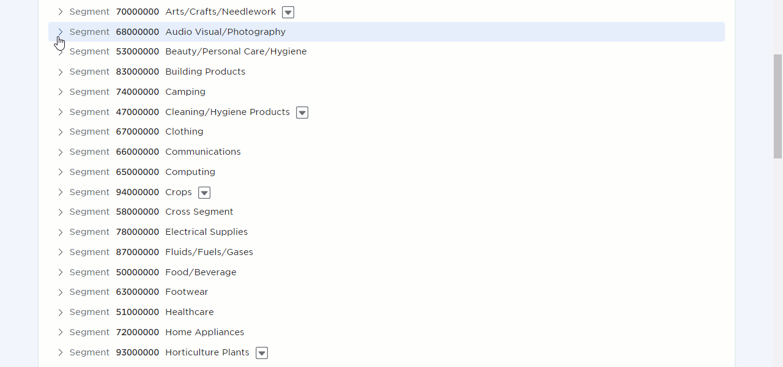Open the dropdown icon beside Arts/Crafts/Needlework

point(288,12)
